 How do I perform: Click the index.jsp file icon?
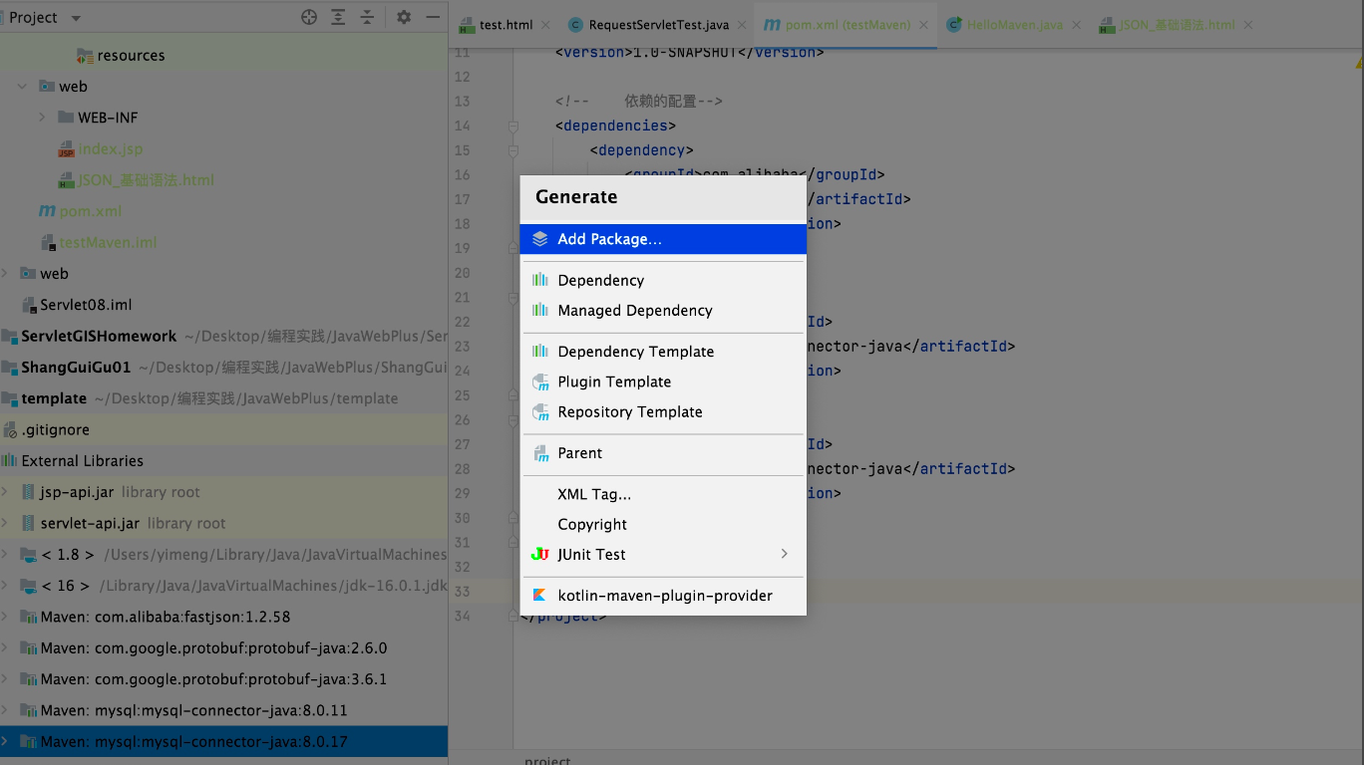[67, 149]
